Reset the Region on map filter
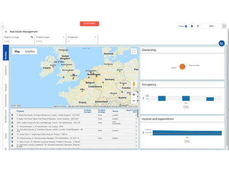Viewport: 229px width, 172px height. [32, 37]
